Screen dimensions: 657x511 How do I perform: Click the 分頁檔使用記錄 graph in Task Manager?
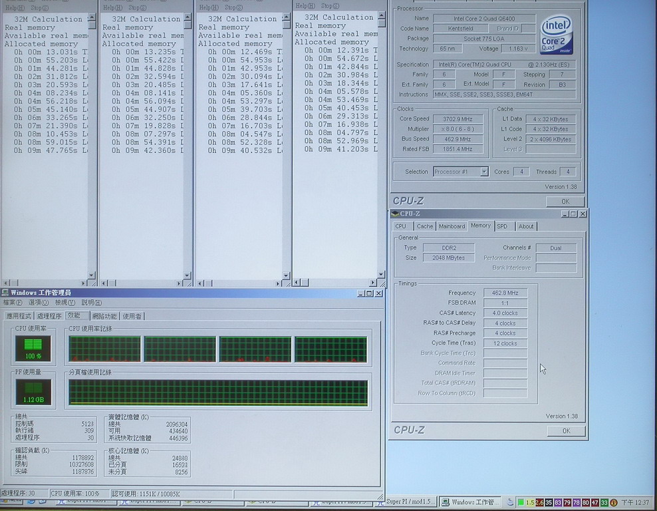point(218,393)
